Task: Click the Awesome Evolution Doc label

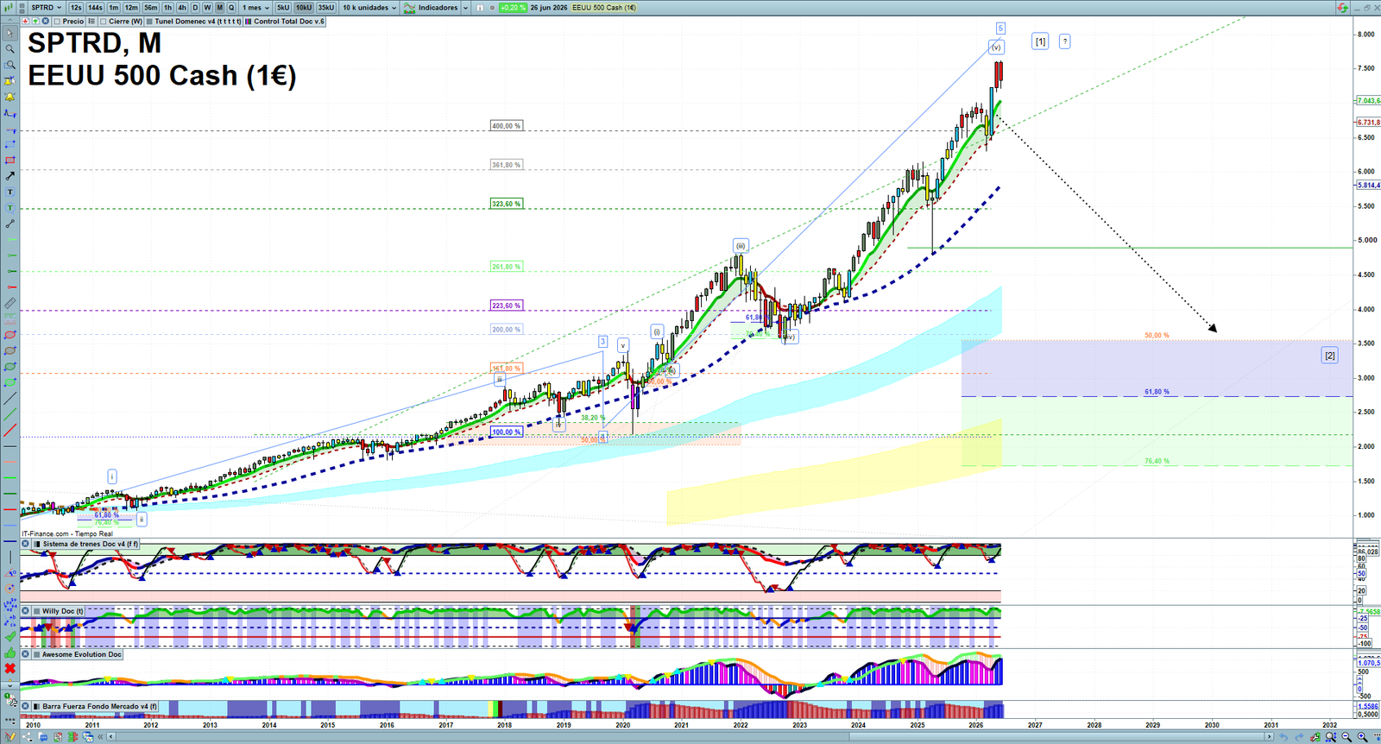Action: click(x=82, y=654)
